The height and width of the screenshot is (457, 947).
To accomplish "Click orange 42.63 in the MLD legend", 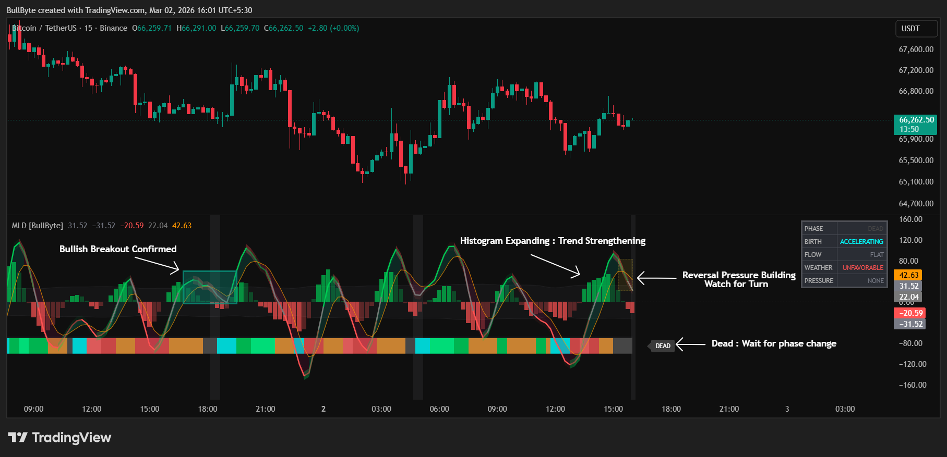I will pyautogui.click(x=182, y=226).
